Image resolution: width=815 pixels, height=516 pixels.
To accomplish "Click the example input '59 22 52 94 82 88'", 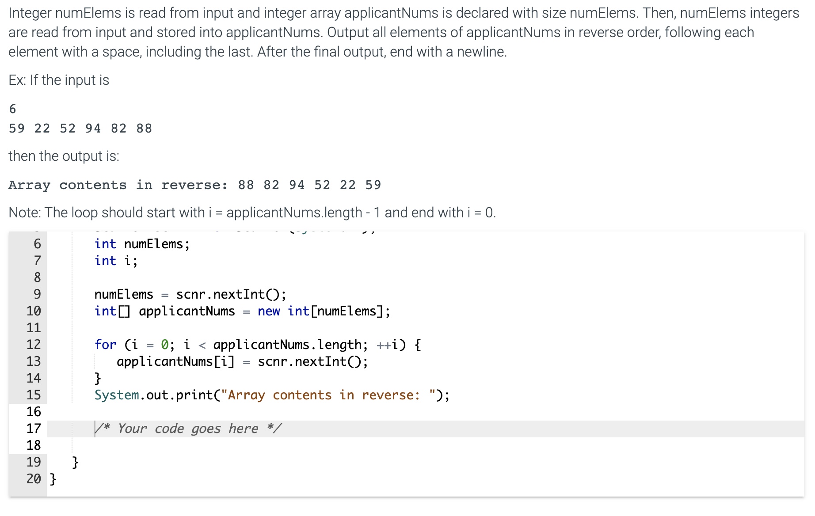I will click(80, 129).
